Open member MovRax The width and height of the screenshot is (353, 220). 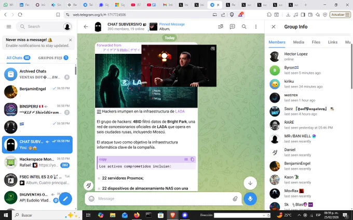pyautogui.click(x=309, y=193)
